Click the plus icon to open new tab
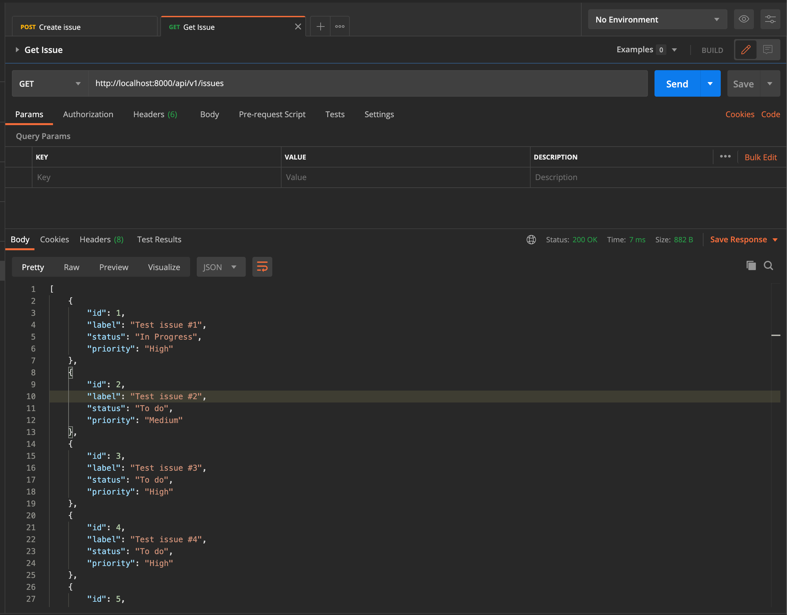 point(320,26)
